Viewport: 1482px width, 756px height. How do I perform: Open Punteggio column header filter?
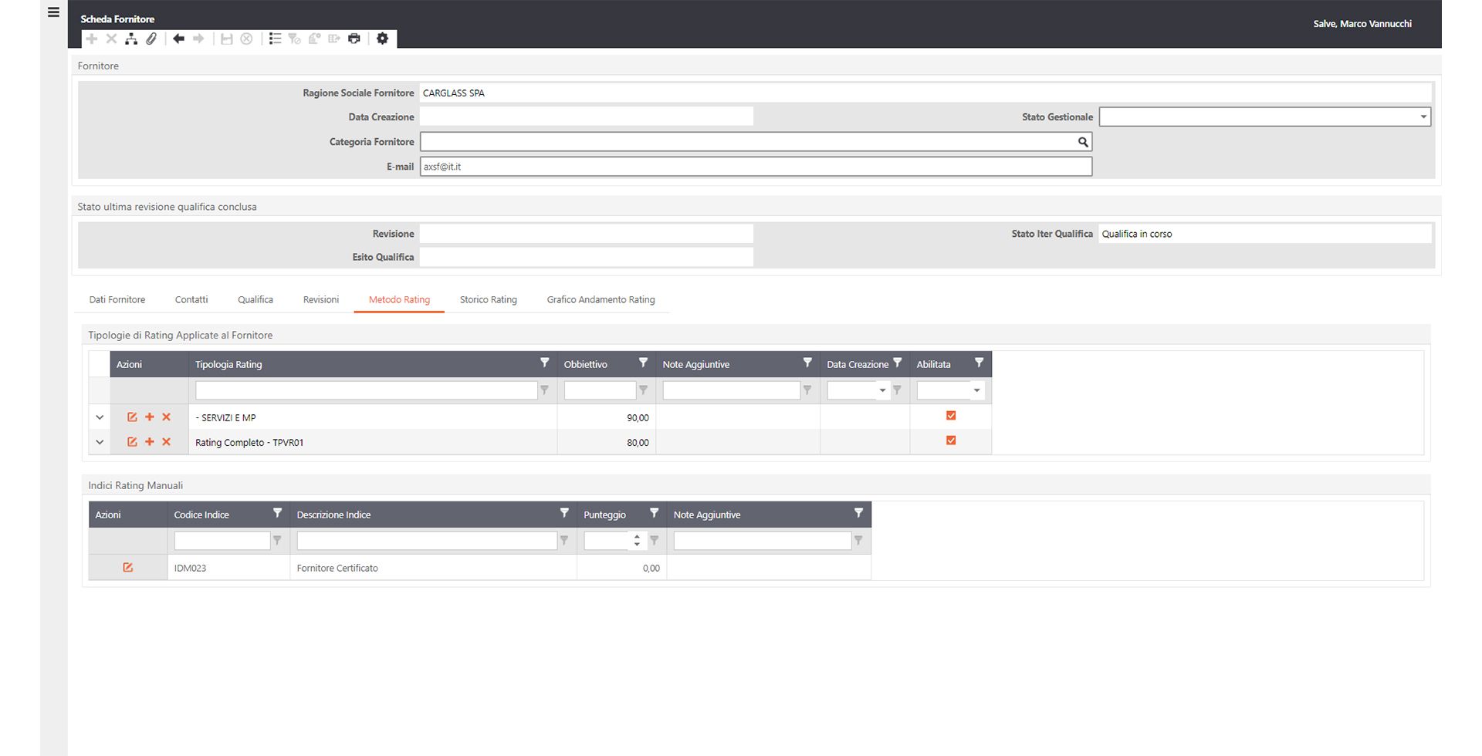[654, 514]
